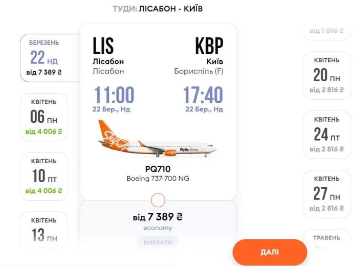
Task: Select the radio circle on flight card
Action: [x=158, y=200]
